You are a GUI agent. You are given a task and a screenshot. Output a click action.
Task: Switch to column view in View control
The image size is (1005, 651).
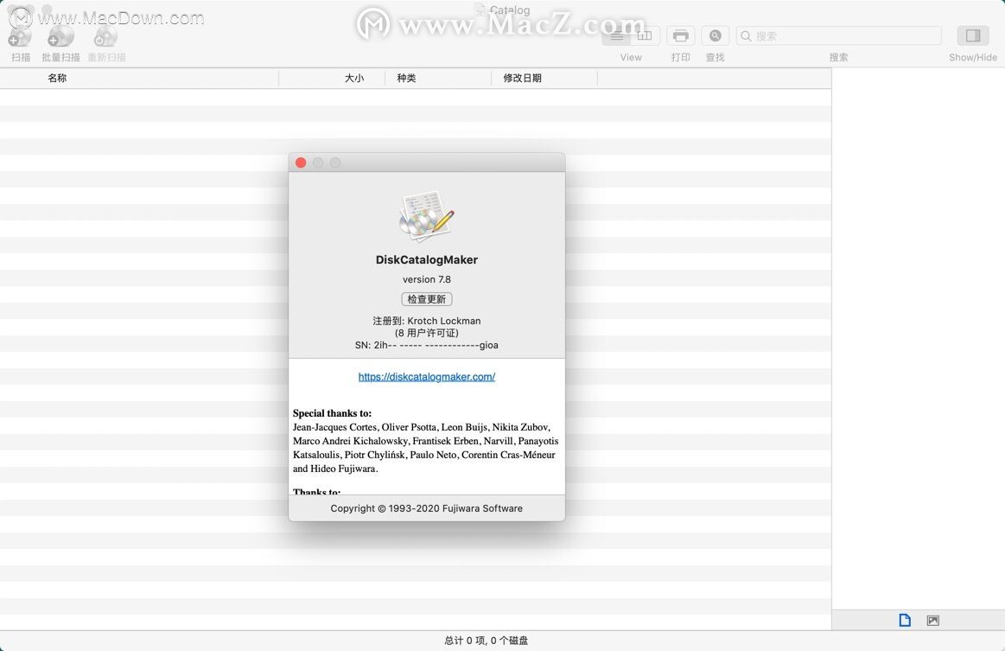pyautogui.click(x=645, y=36)
